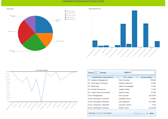Click the first bar in DepartmentCount chart
The image size is (168, 119).
click(x=95, y=44)
